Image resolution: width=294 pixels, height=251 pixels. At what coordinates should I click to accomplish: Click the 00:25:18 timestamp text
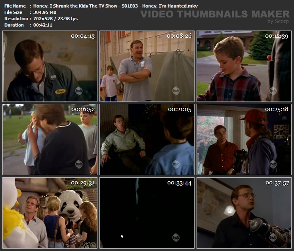pos(277,109)
